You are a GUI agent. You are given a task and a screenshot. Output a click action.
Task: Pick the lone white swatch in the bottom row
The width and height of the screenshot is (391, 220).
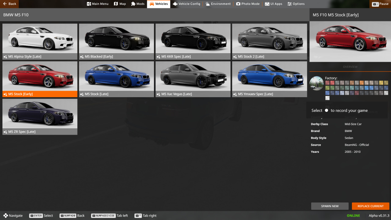coord(327,98)
